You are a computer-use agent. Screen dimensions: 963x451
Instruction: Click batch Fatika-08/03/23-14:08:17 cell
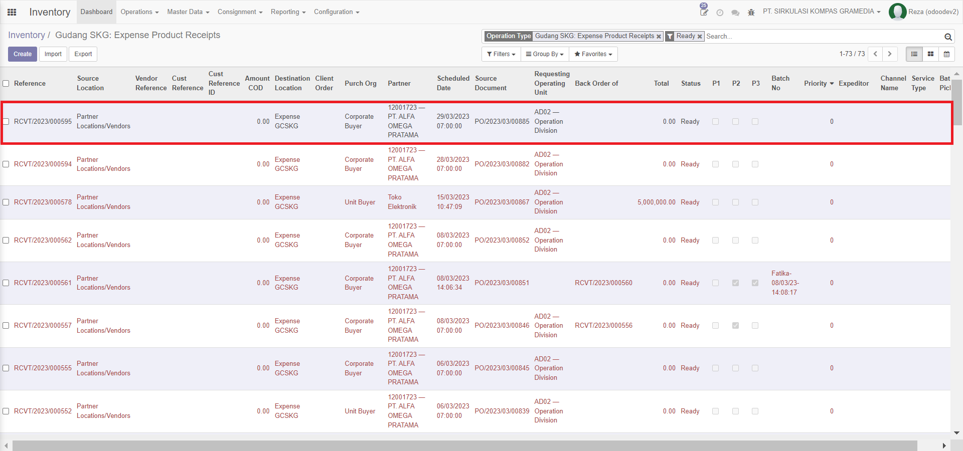[785, 283]
